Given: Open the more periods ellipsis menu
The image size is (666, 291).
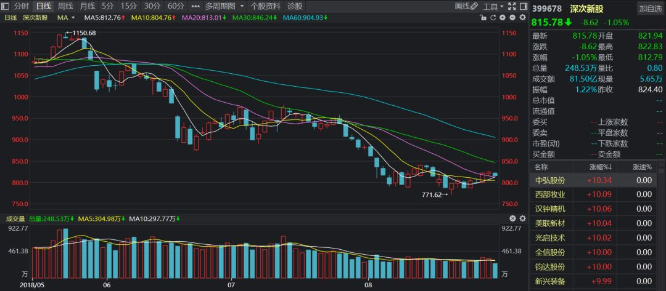Looking at the screenshot, I should click(x=195, y=6).
